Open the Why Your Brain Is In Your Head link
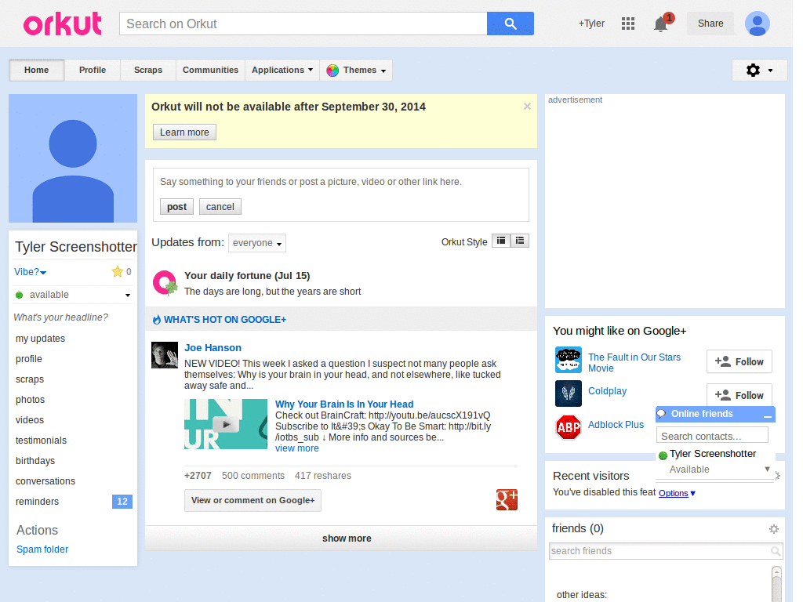Image resolution: width=803 pixels, height=602 pixels. 344,404
